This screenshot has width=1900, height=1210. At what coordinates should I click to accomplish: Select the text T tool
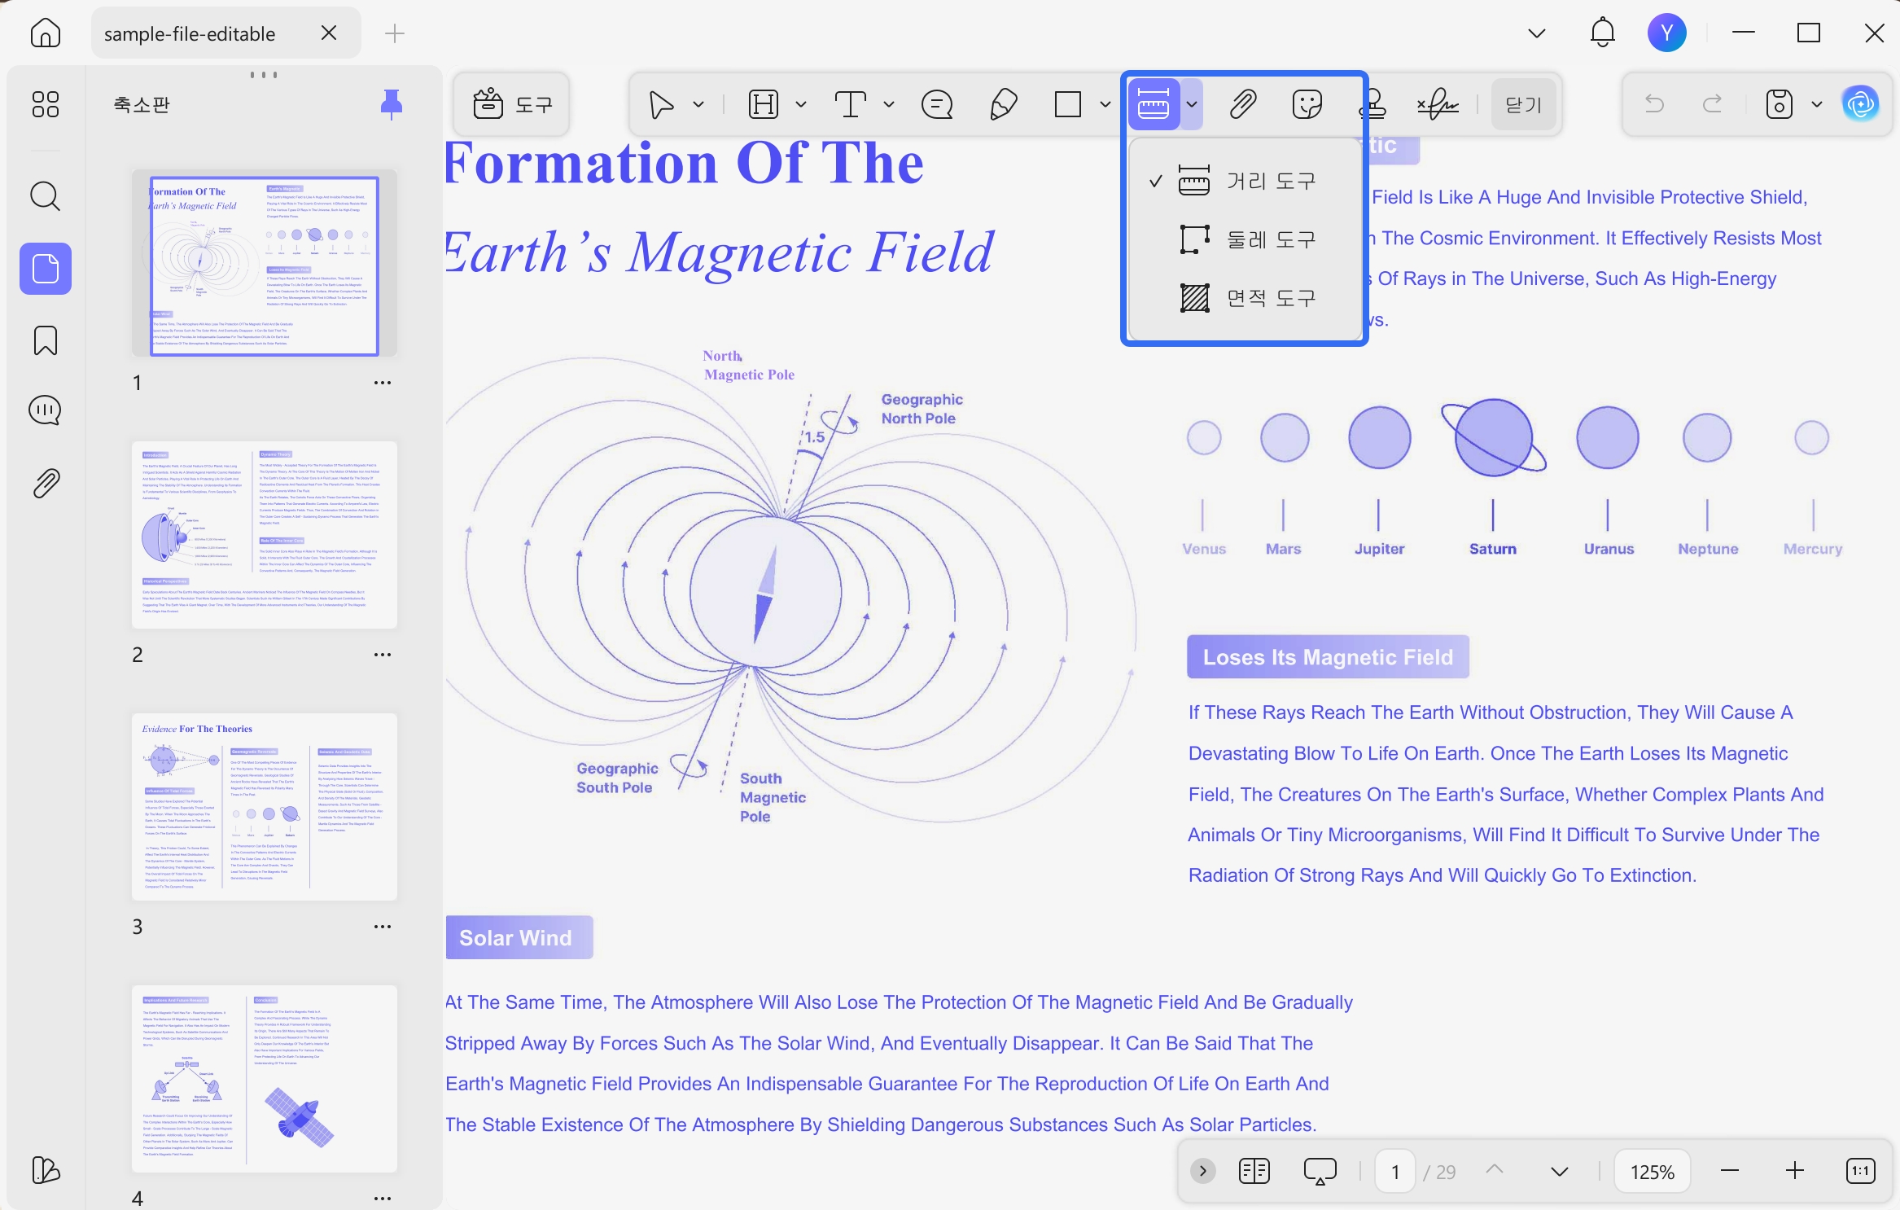(x=851, y=104)
